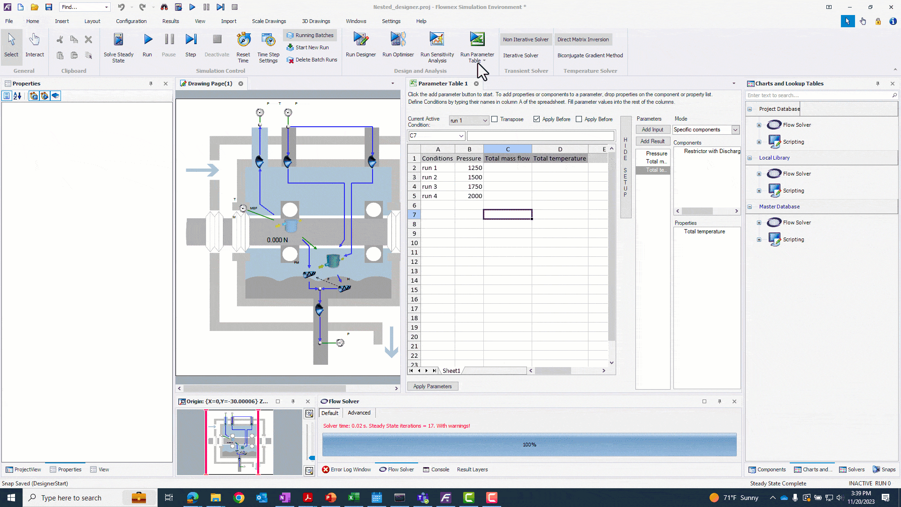Select Direct Matrix Inversion method
This screenshot has width=901, height=507.
click(x=583, y=39)
